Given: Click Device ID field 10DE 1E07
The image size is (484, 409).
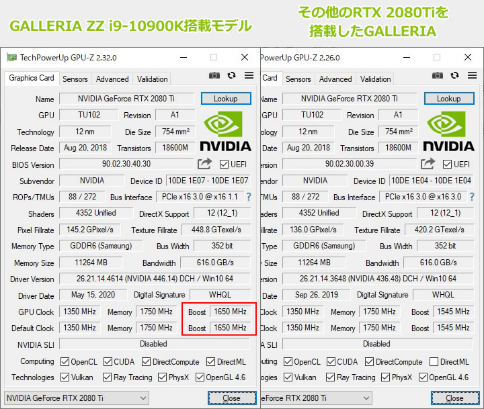Looking at the screenshot, I should click(x=208, y=181).
